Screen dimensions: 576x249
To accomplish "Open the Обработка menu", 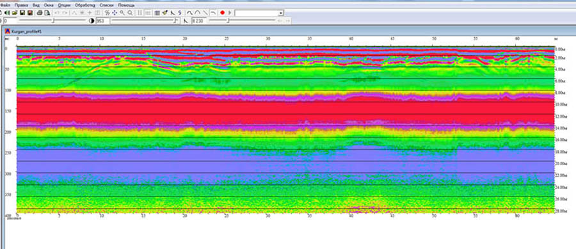I will tap(85, 6).
